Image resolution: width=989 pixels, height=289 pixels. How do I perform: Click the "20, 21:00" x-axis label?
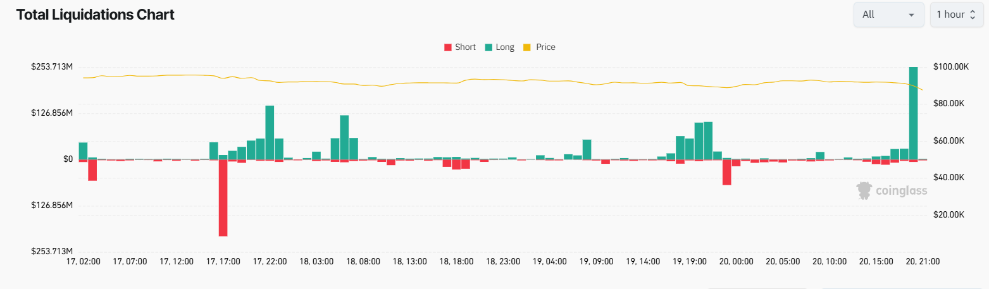(923, 261)
